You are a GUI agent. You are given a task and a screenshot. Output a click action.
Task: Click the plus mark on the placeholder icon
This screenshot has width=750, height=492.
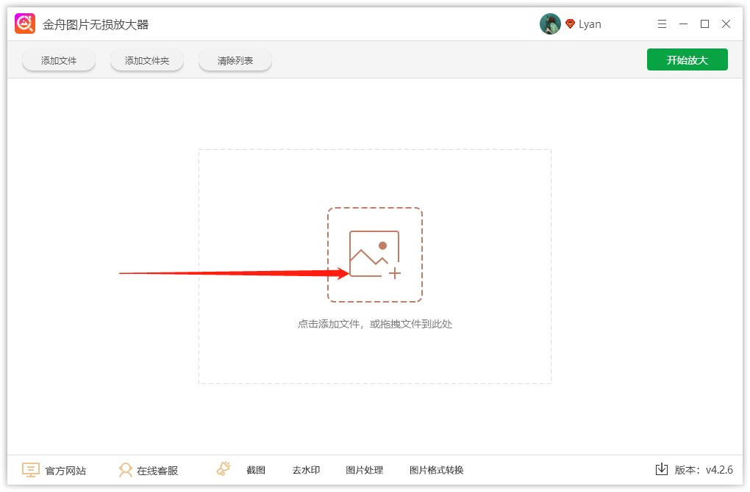(x=396, y=274)
